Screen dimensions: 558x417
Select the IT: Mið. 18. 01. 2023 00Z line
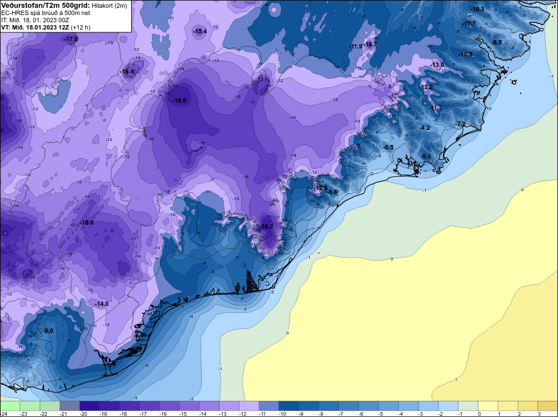(35, 20)
